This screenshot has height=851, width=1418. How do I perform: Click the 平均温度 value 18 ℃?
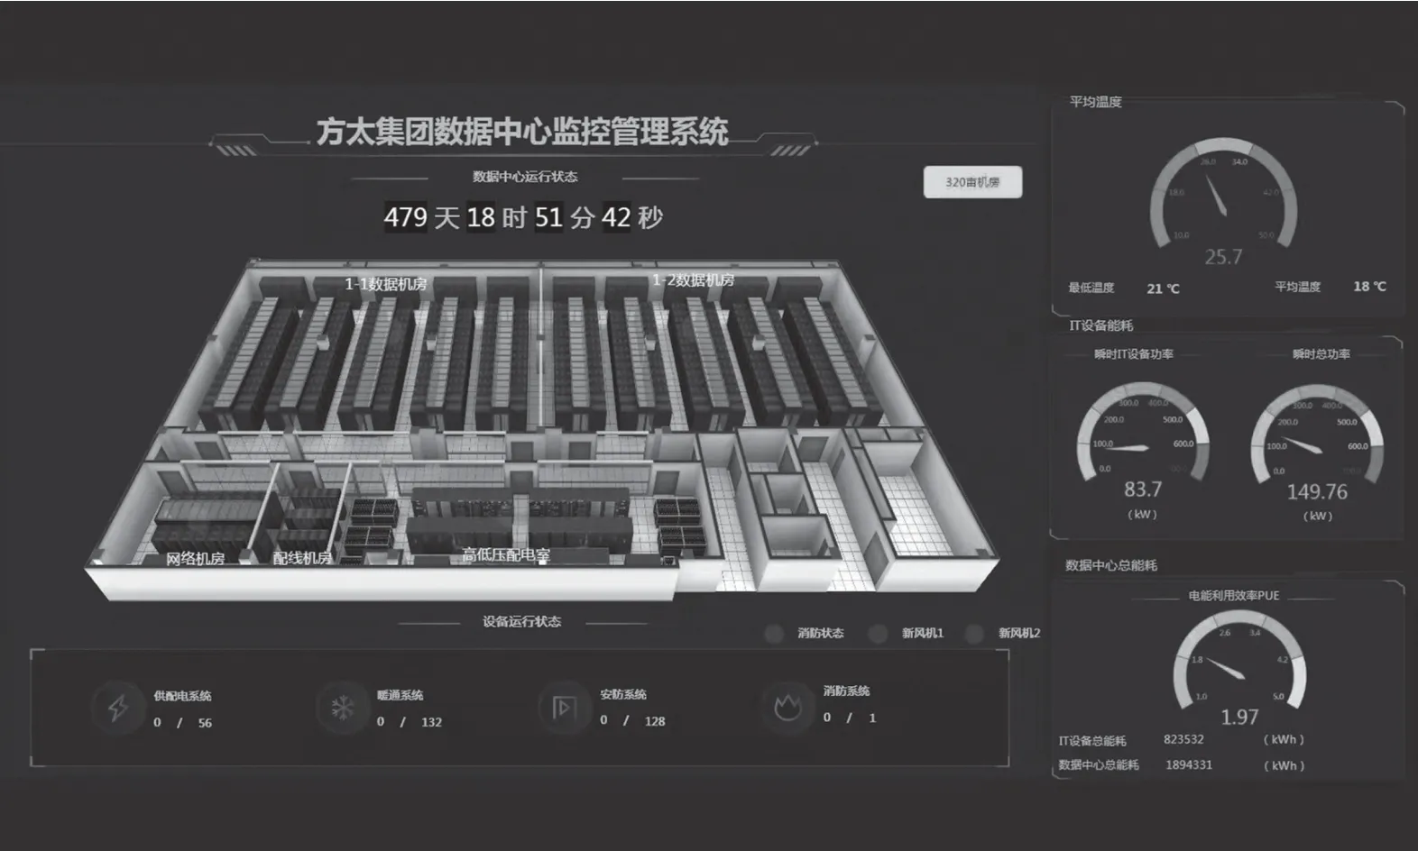1369,287
